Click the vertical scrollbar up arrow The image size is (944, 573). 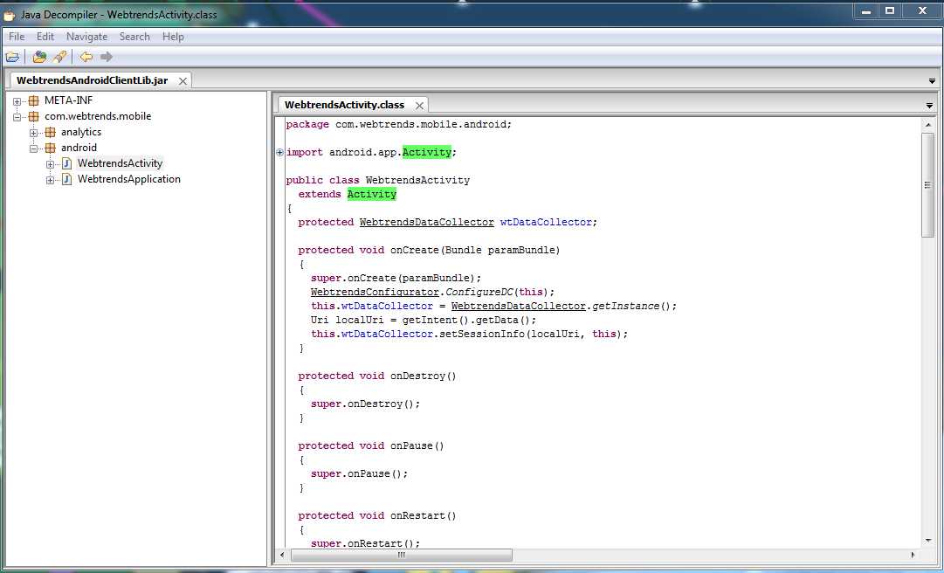927,125
